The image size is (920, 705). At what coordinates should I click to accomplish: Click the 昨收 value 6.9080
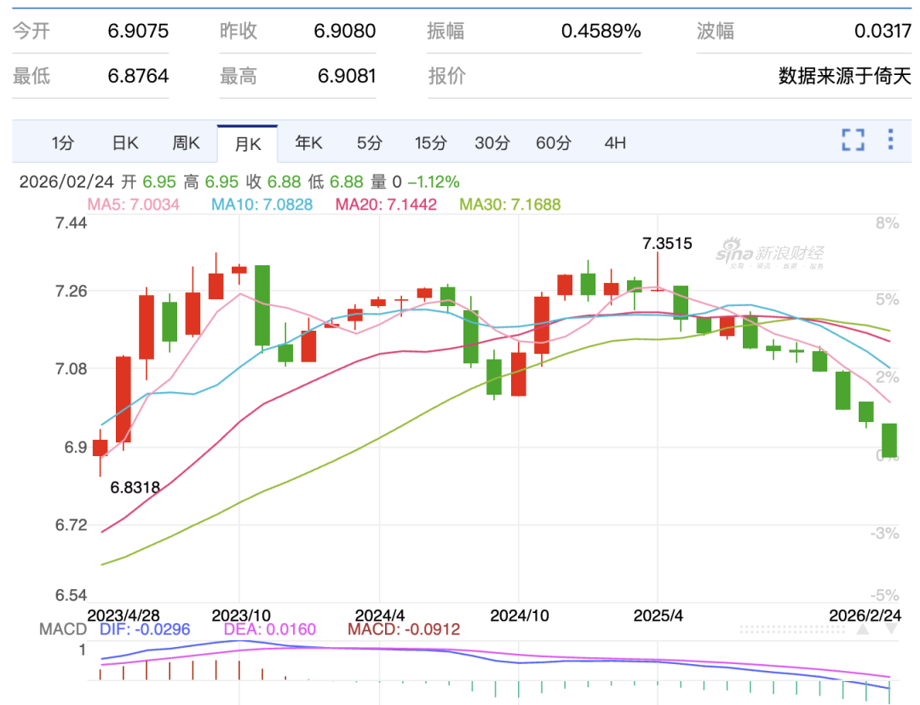click(345, 31)
